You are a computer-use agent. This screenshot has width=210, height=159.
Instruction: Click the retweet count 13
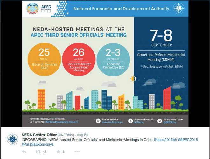(45, 152)
